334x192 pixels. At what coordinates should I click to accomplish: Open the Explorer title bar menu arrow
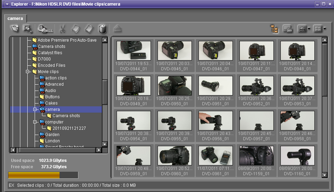point(7,4)
